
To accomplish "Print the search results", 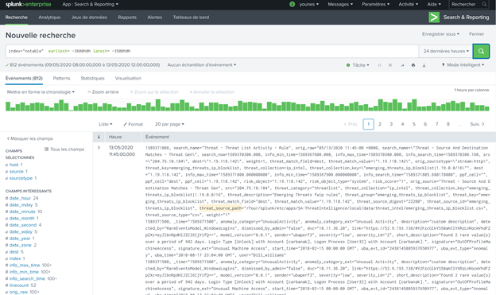I will coord(413,65).
